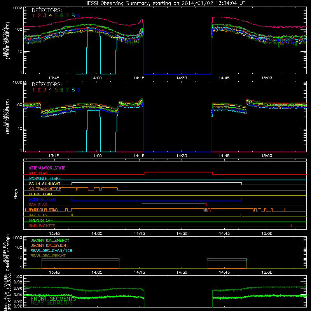Click 1000 y-tick of front segments plot
The width and height of the screenshot is (311, 311).
[x=17, y=8]
